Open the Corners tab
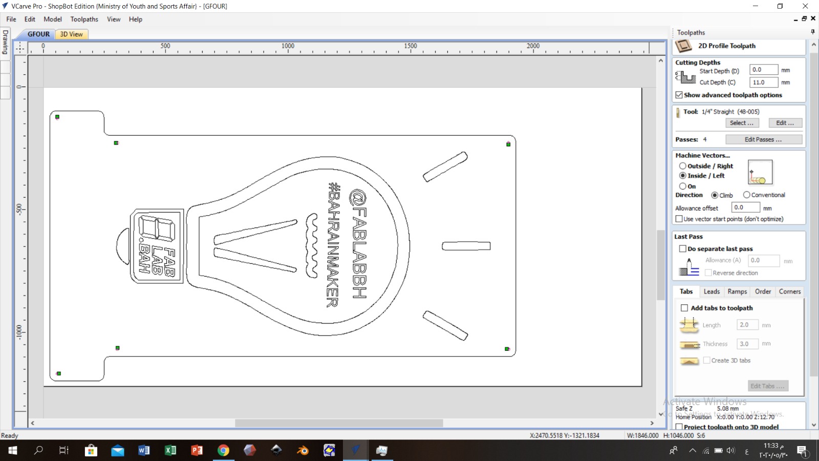Screen dimensions: 819x461 click(790, 291)
